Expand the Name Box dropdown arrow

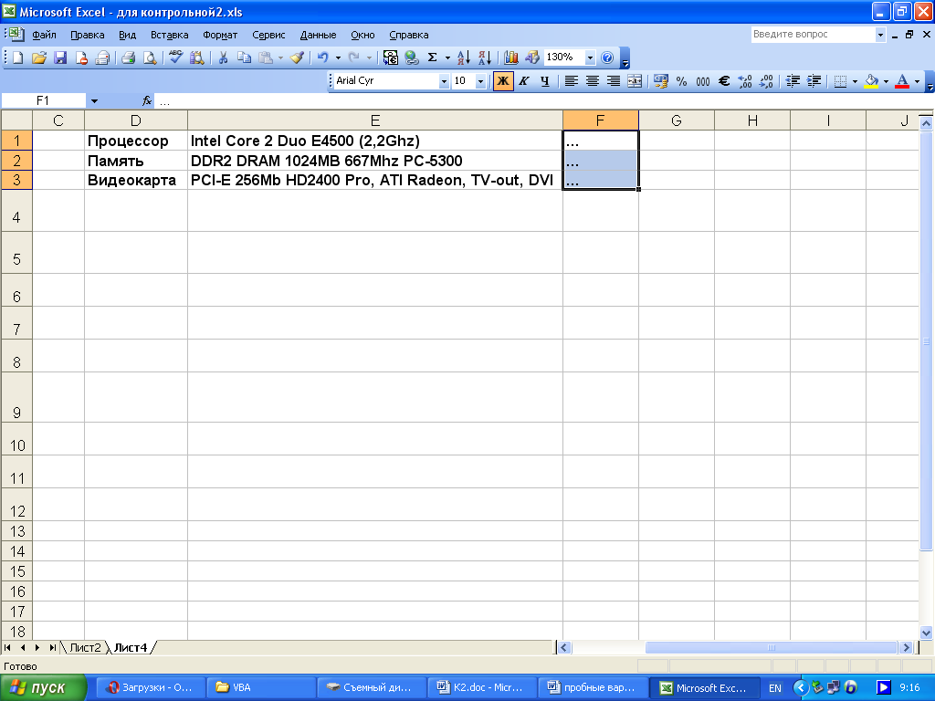(x=94, y=101)
